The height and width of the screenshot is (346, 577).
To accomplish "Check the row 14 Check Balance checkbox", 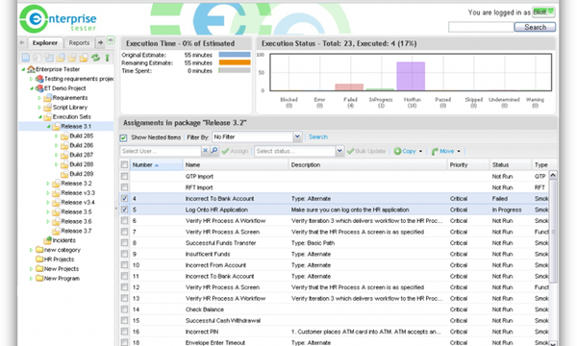I will point(124,309).
